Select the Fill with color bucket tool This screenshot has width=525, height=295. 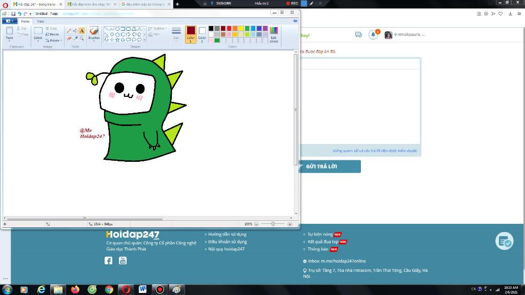point(75,31)
